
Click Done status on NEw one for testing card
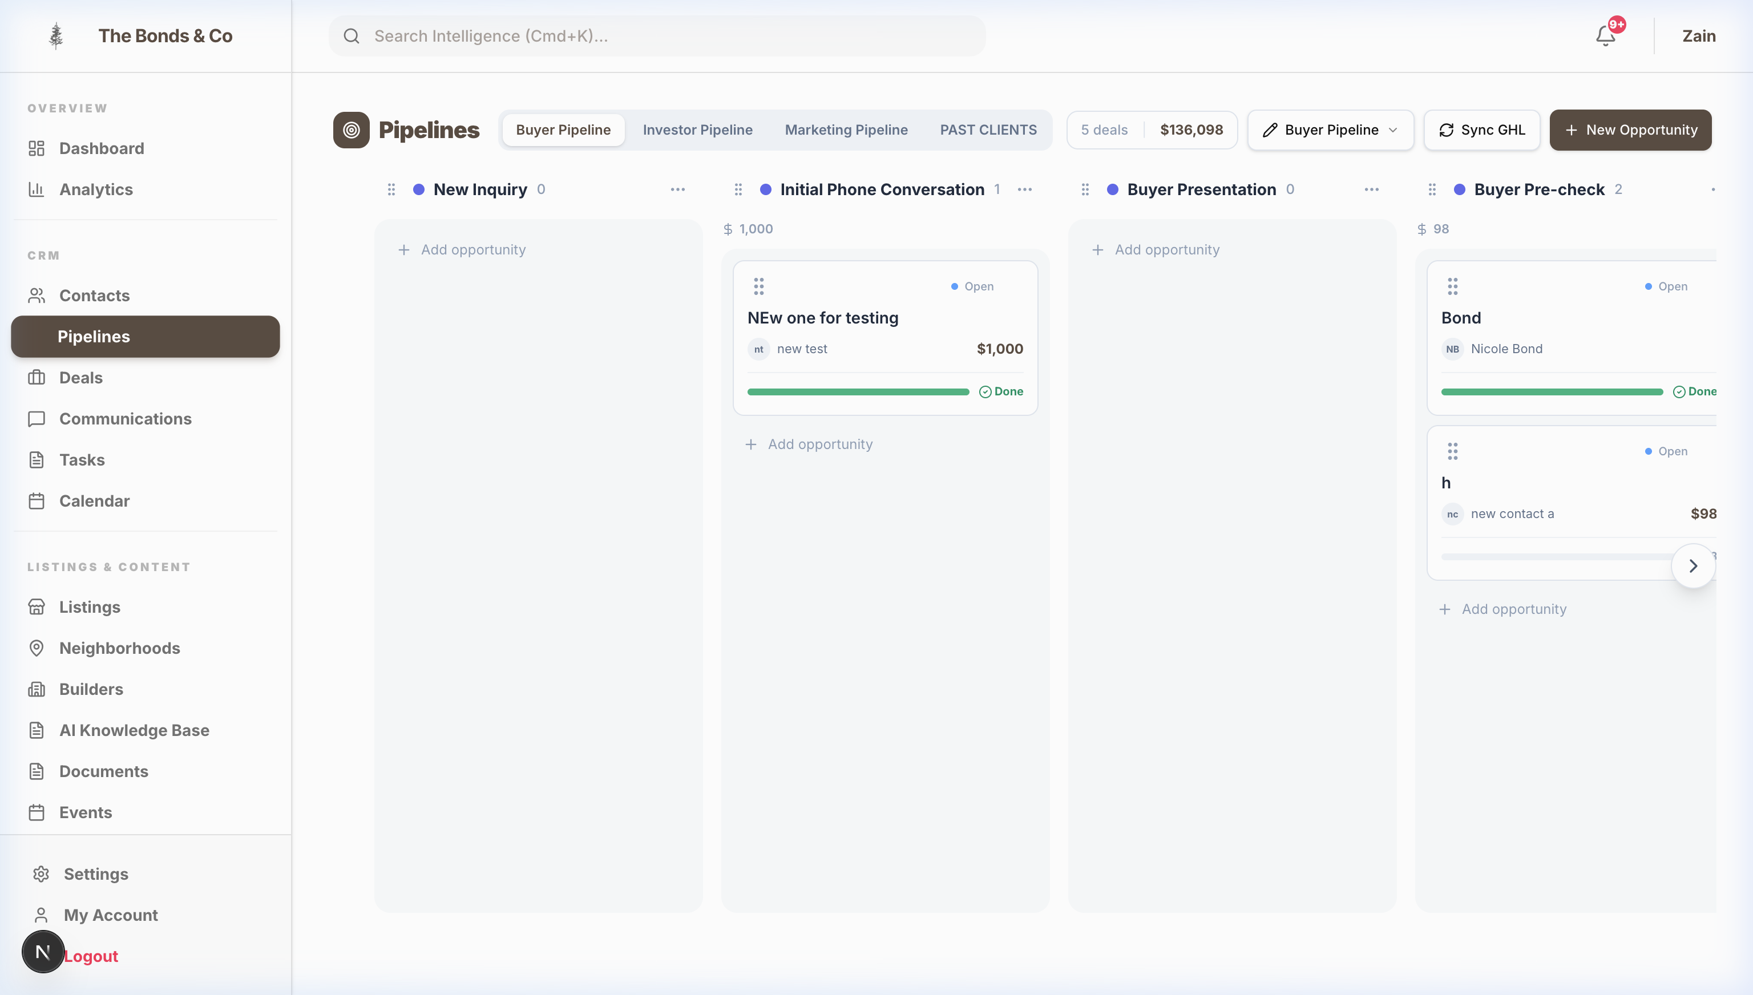(x=1001, y=391)
